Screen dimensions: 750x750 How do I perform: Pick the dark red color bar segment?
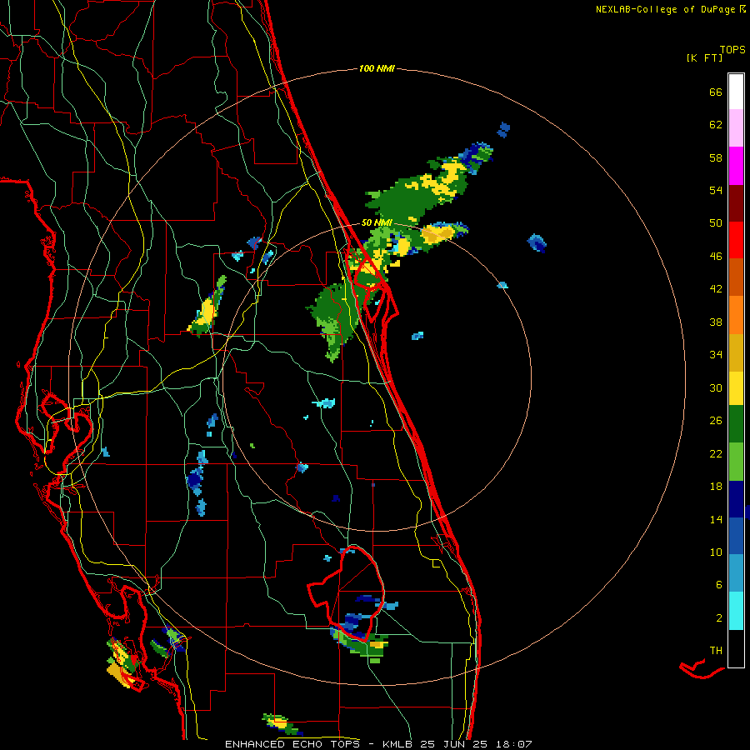click(x=736, y=203)
